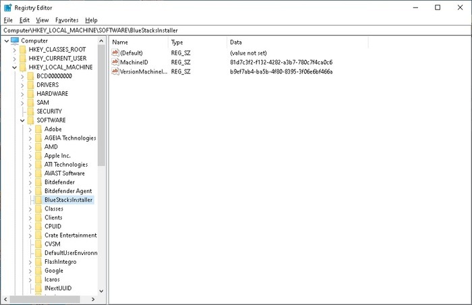This screenshot has width=472, height=305.
Task: Click the tree horizontal scrollbar right arrow
Action: pyautogui.click(x=93, y=300)
